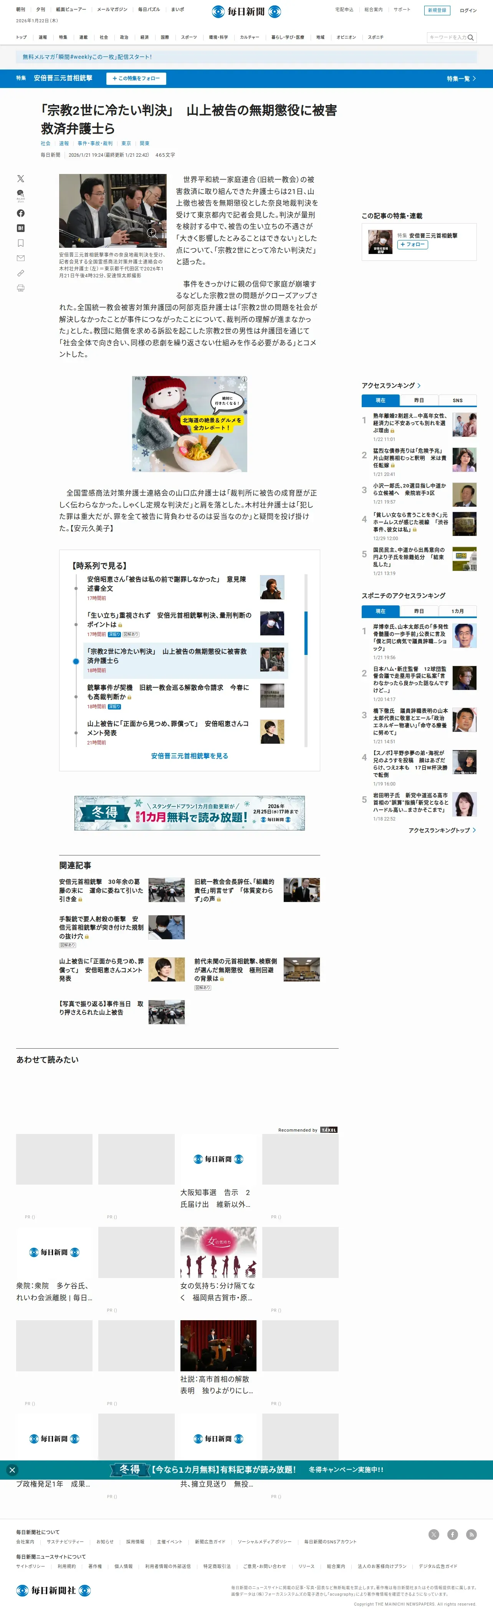
Task: Open 環境・科学 in main navigation
Action: click(x=218, y=38)
